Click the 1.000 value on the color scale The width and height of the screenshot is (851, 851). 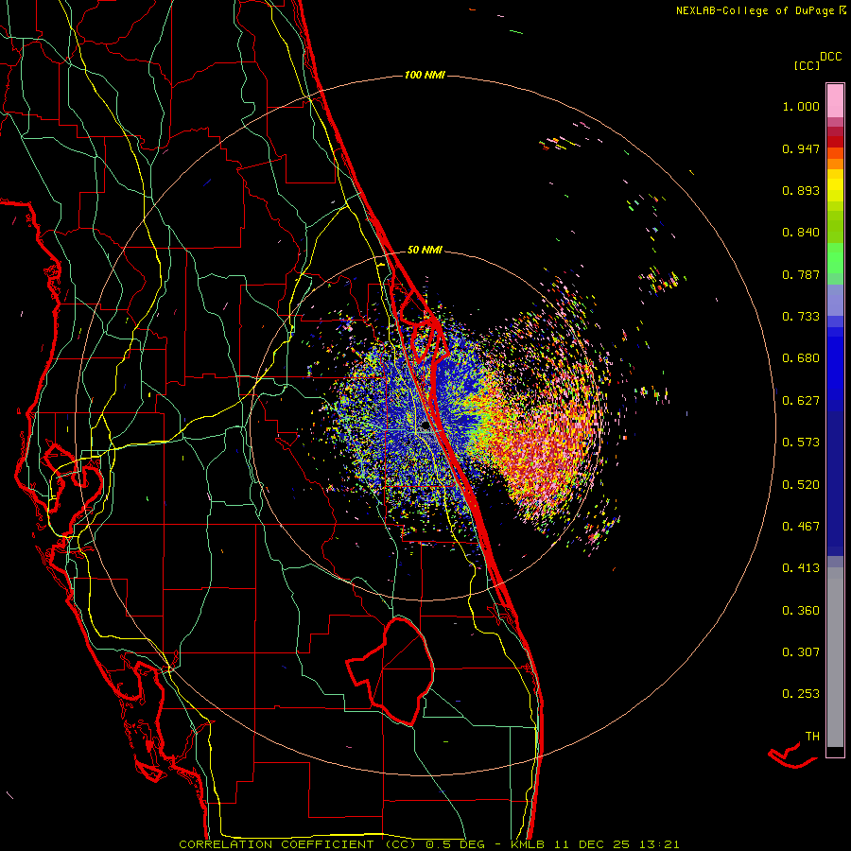click(801, 106)
